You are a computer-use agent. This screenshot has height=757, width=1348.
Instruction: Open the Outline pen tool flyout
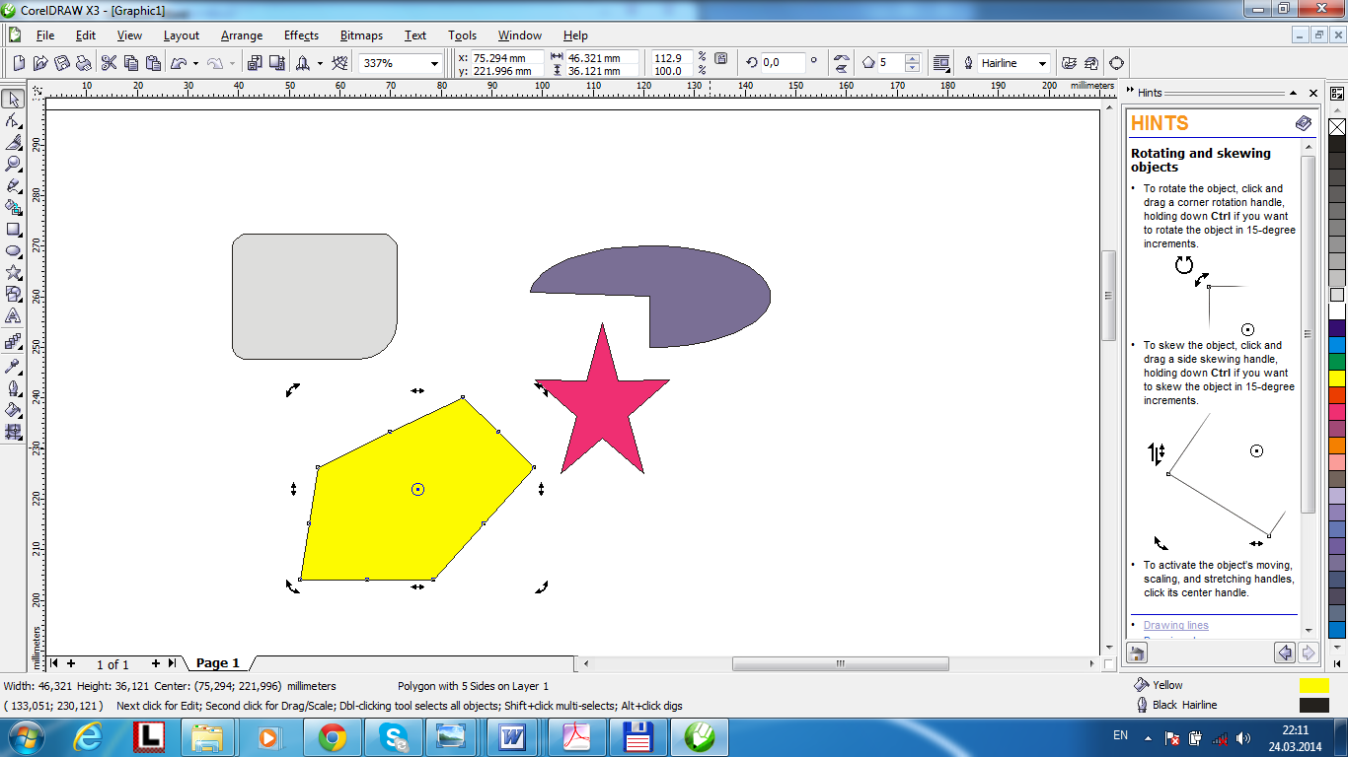(14, 387)
